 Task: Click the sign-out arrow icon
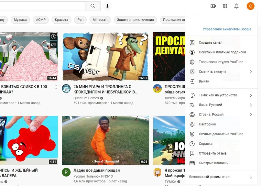192,81
